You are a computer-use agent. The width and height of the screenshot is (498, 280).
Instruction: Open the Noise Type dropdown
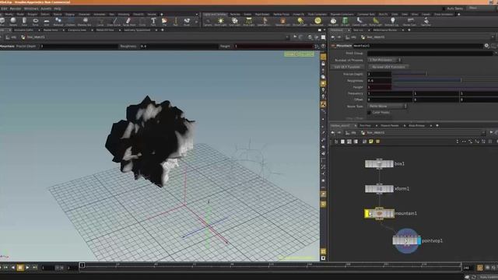[388, 106]
